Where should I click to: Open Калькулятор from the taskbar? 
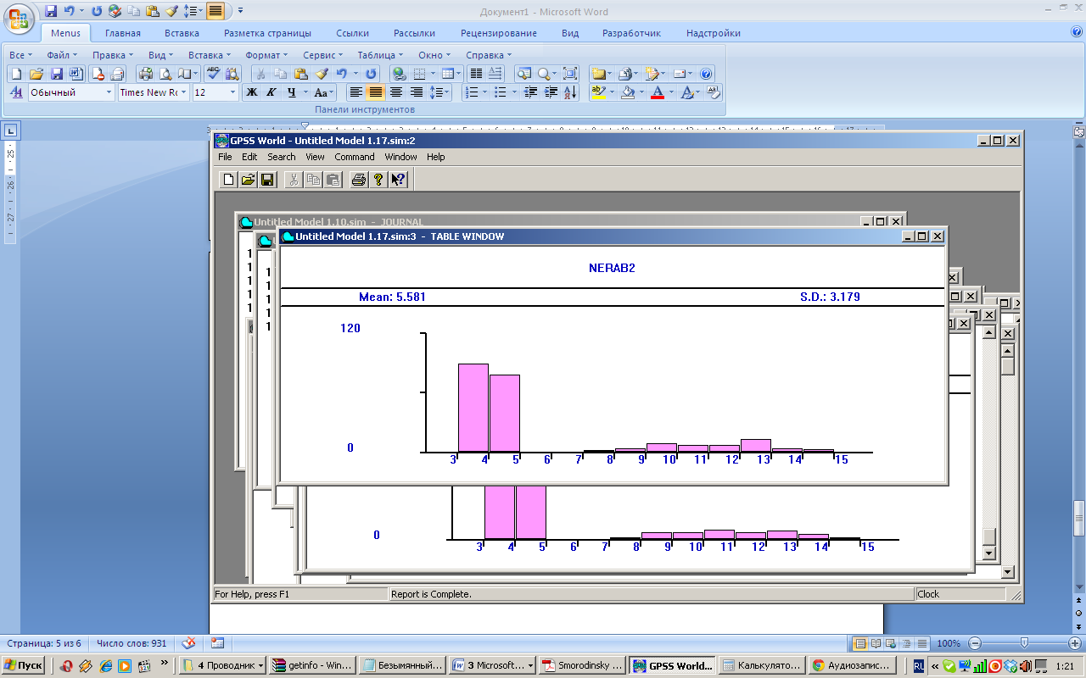[760, 665]
